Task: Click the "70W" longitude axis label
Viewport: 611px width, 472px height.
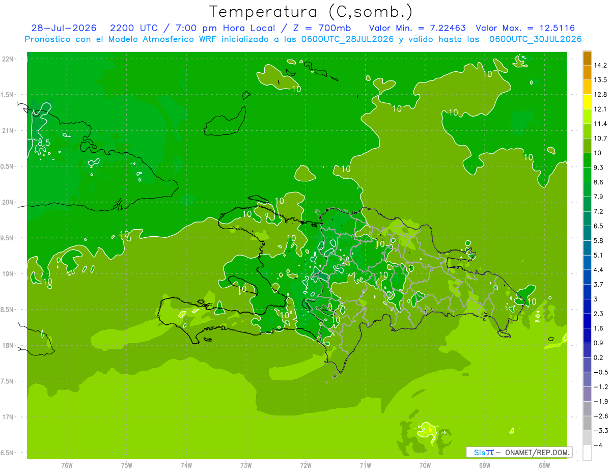Action: point(425,465)
